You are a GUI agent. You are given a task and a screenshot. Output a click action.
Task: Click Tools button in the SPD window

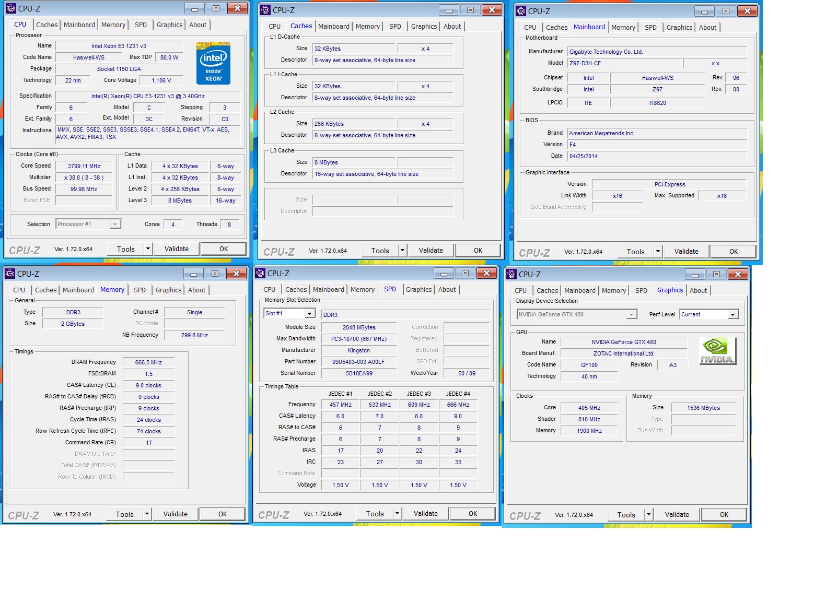(375, 514)
